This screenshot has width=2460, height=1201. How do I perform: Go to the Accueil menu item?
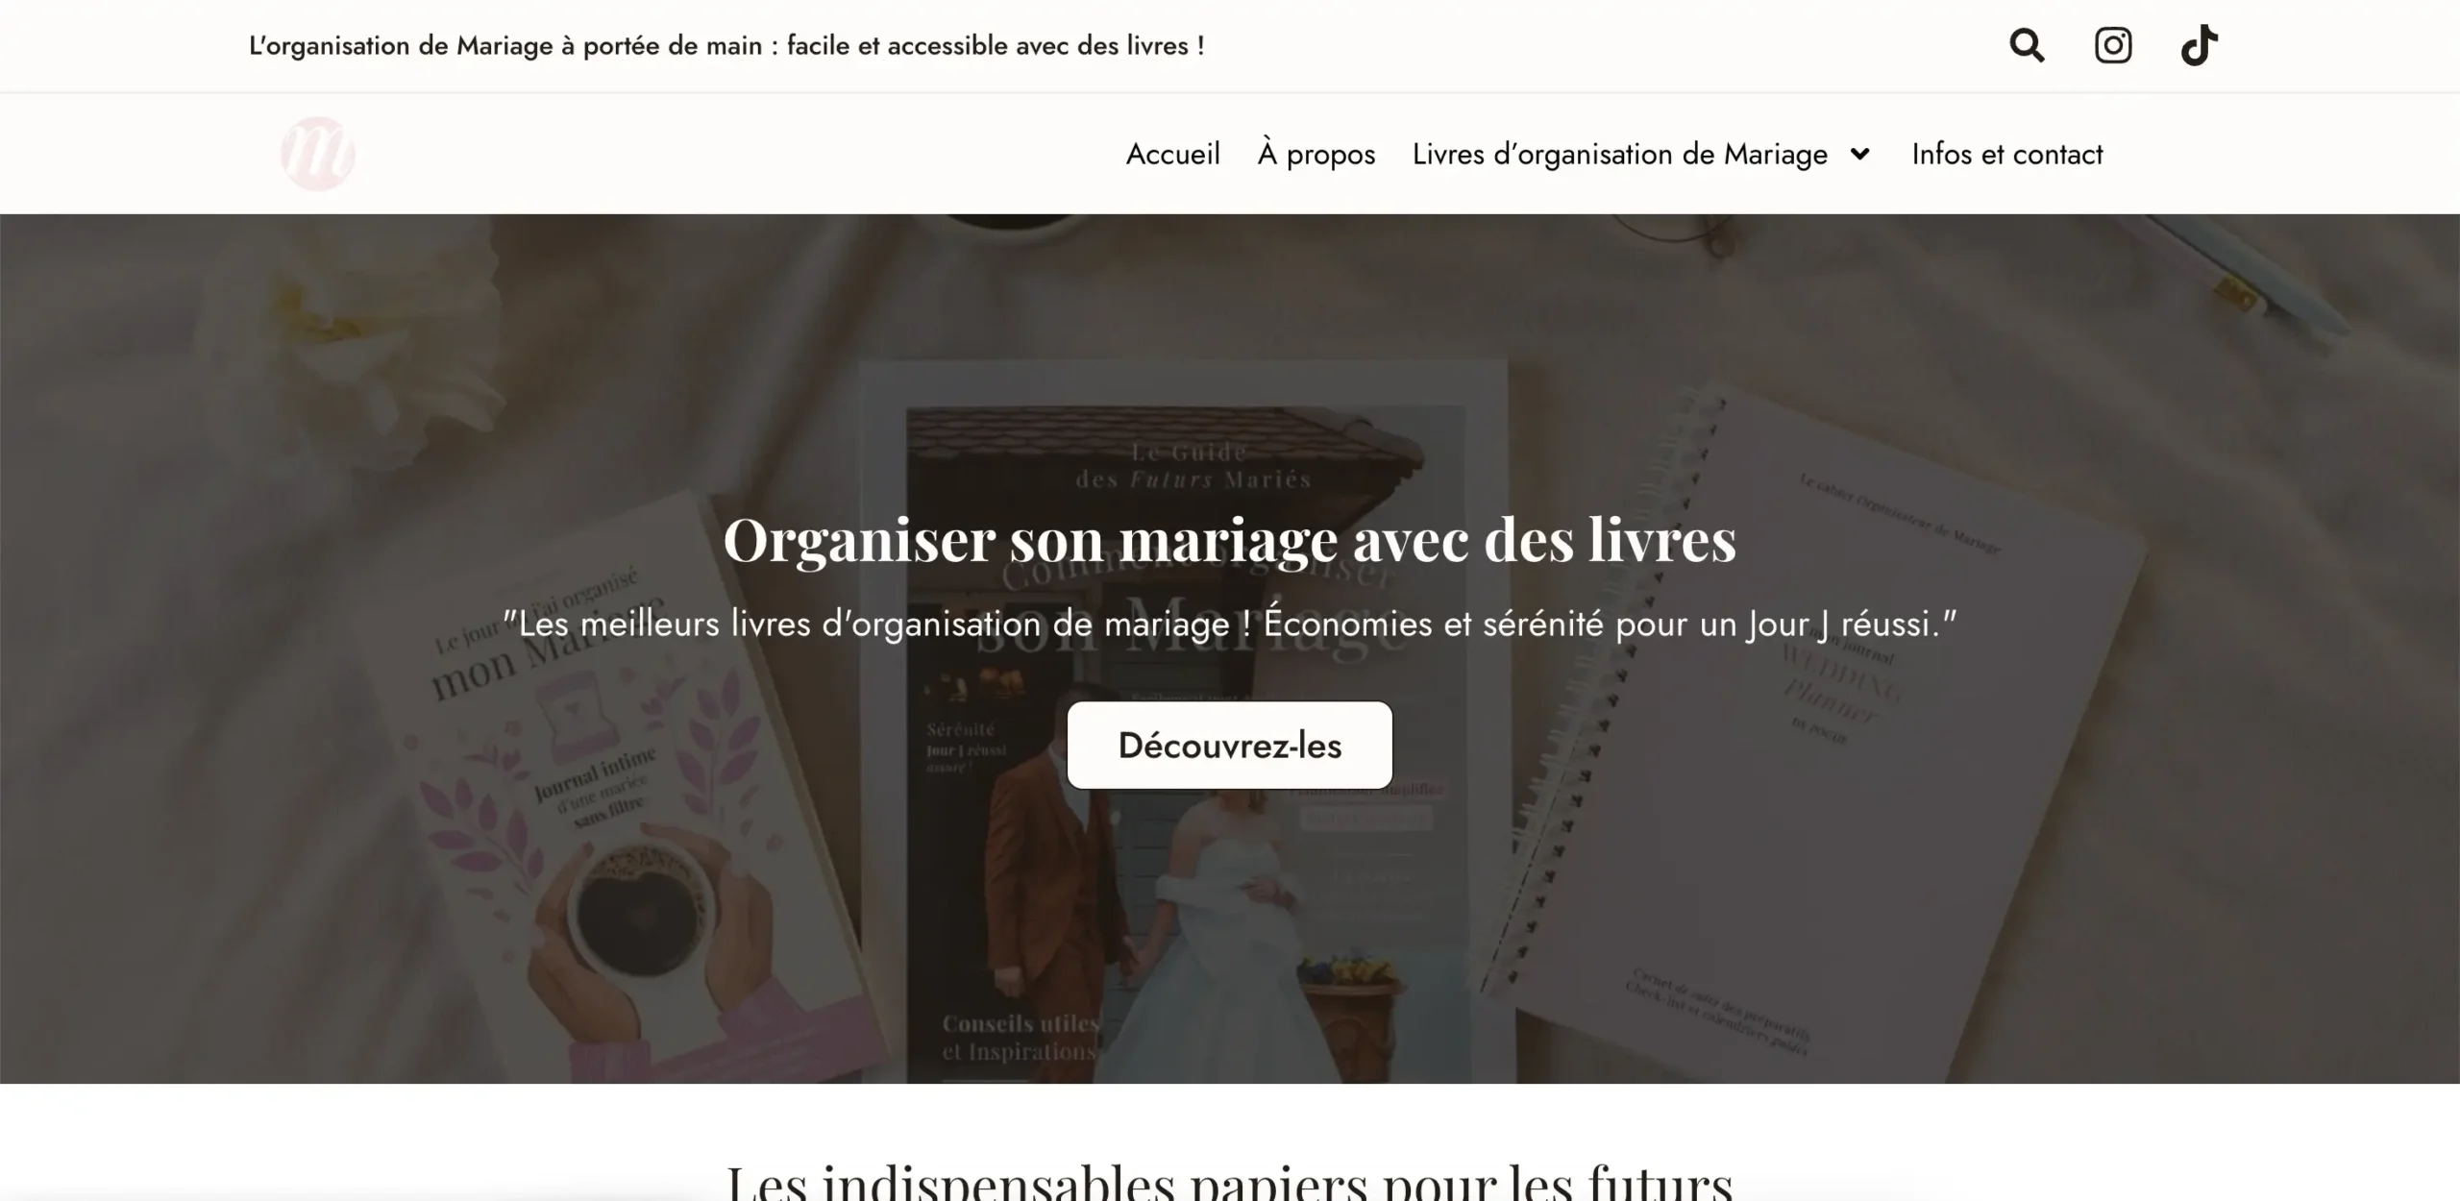pyautogui.click(x=1172, y=154)
